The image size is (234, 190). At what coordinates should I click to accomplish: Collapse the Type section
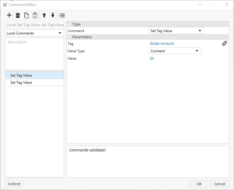coord(69,24)
